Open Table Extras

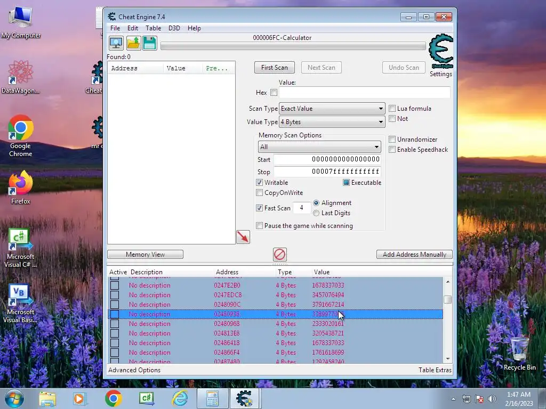[x=435, y=370]
